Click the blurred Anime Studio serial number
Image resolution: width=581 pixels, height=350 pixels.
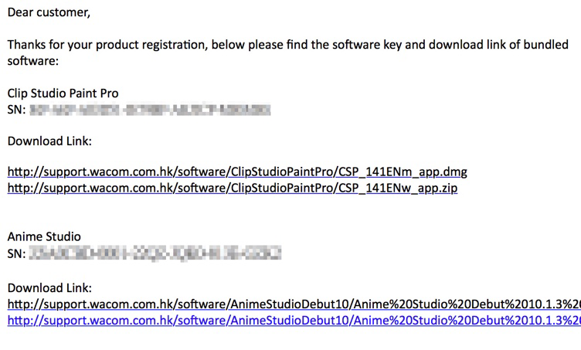coord(155,253)
